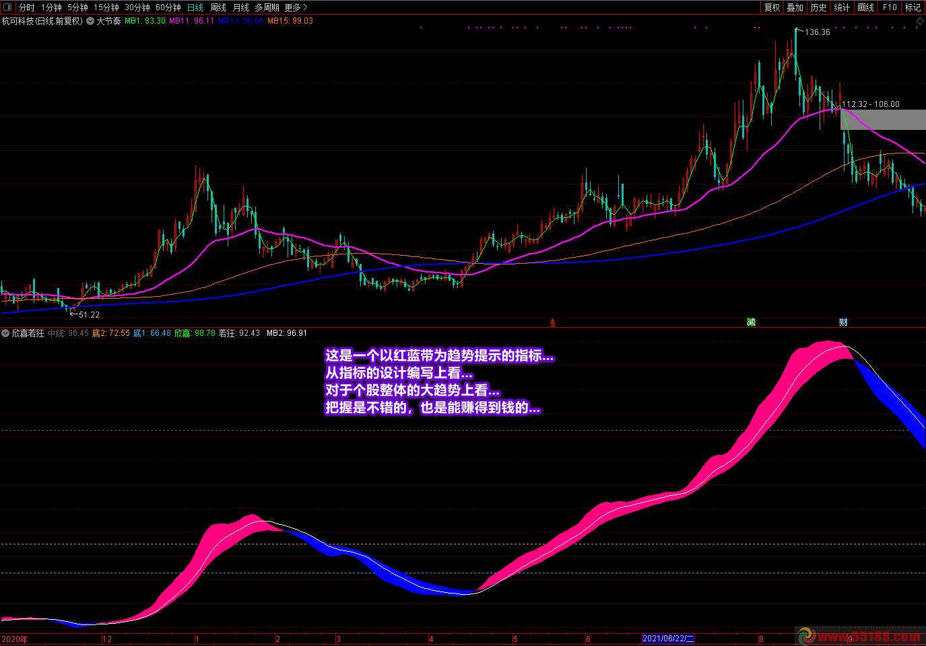Image resolution: width=926 pixels, height=646 pixels.
Task: Switch to 日线 daily period
Action: (195, 7)
